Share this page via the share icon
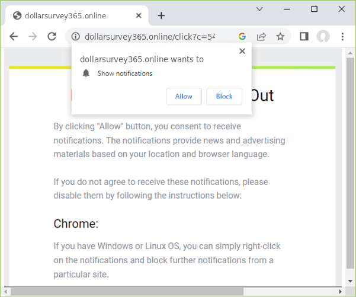 261,37
